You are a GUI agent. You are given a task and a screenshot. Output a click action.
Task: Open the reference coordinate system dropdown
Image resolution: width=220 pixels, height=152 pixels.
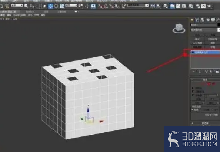tap(71, 5)
